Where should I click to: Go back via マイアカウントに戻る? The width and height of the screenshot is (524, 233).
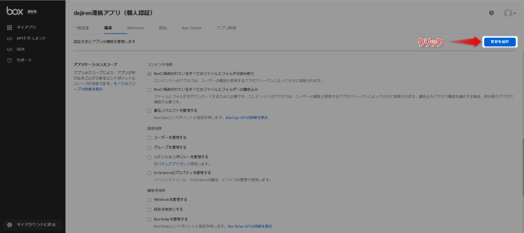tap(32, 225)
